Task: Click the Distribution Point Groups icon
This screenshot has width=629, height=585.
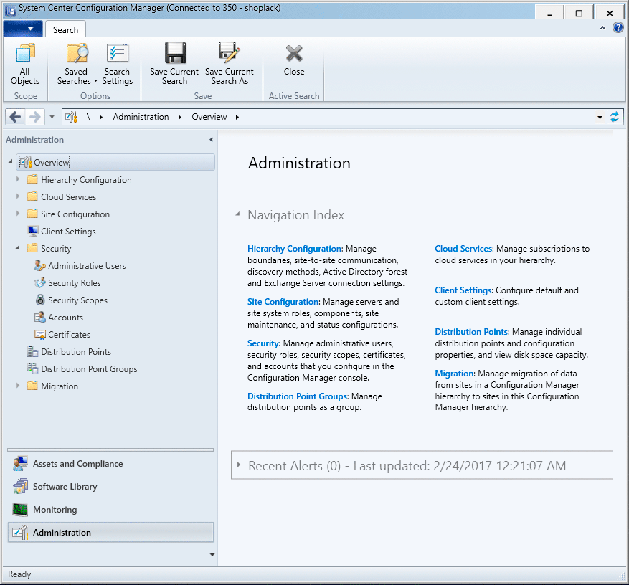Action: (32, 368)
